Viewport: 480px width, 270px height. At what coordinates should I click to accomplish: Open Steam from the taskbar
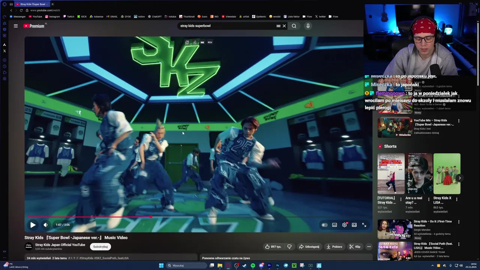pyautogui.click(x=244, y=265)
